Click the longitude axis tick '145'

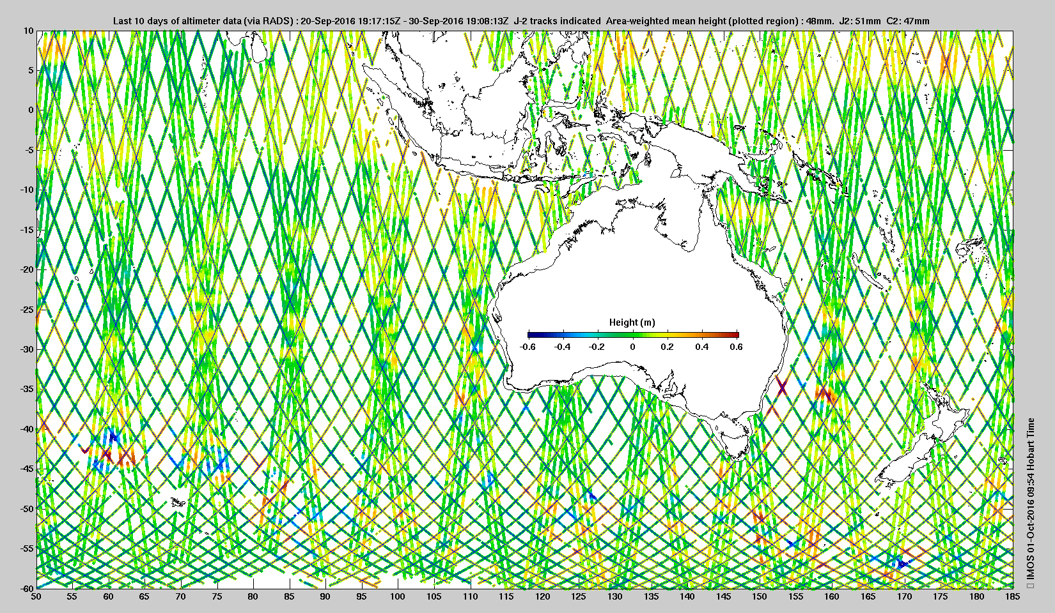[x=724, y=596]
